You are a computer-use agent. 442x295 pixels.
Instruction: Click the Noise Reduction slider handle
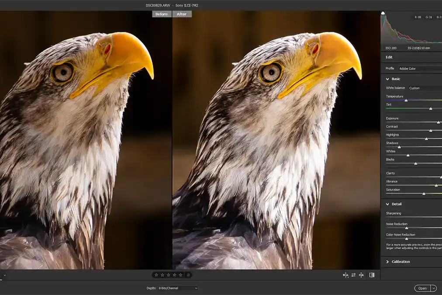(407, 228)
